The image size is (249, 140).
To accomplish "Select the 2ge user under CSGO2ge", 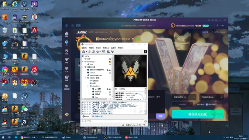I will pyautogui.click(x=91, y=64).
